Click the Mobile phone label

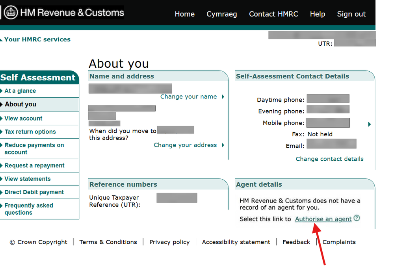[x=283, y=123]
